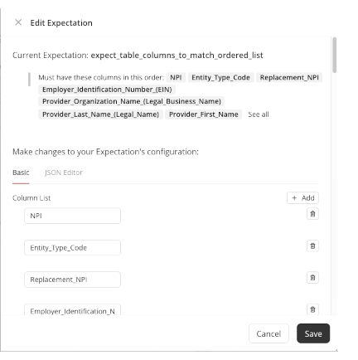Image resolution: width=358 pixels, height=360 pixels.
Task: Remove Replacement_NPI row via trash icon
Action: click(312, 278)
